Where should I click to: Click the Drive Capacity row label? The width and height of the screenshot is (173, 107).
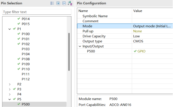(x=94, y=36)
